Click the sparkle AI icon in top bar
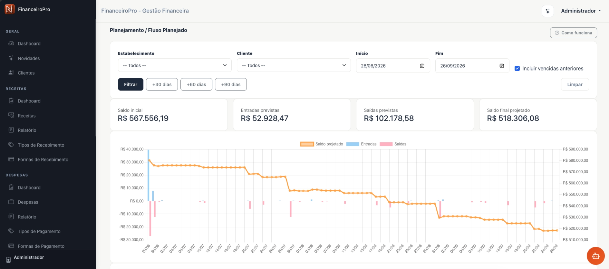The height and width of the screenshot is (269, 609). [x=547, y=11]
